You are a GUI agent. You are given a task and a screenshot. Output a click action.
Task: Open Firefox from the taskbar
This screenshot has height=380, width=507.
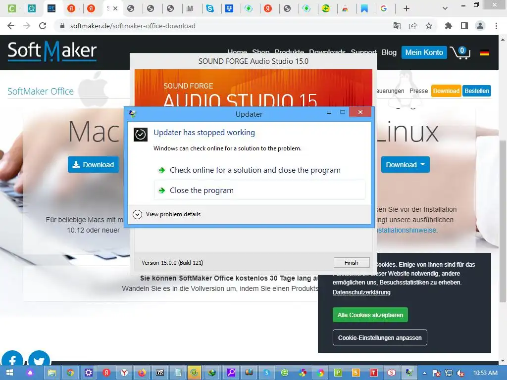point(142,373)
